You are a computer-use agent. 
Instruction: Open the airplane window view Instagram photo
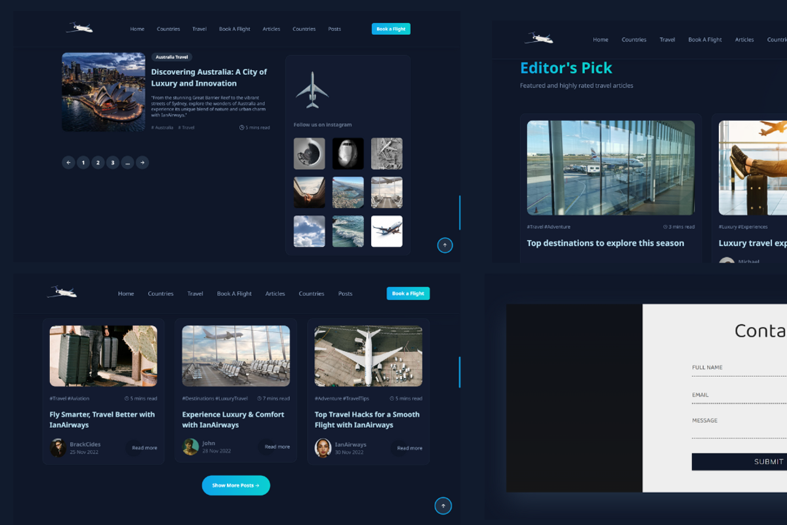(x=309, y=192)
